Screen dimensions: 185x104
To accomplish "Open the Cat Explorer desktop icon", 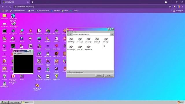I will point(13,32).
